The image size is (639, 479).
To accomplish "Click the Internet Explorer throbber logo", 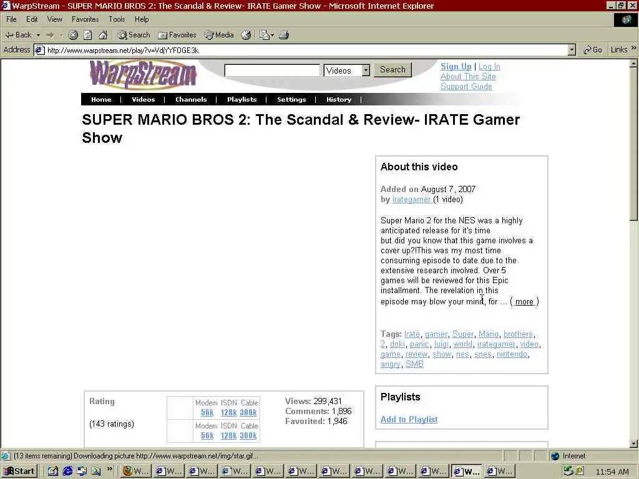I will (x=626, y=20).
